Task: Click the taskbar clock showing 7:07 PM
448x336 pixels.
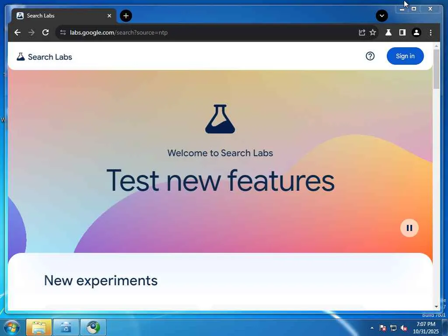Action: click(426, 328)
